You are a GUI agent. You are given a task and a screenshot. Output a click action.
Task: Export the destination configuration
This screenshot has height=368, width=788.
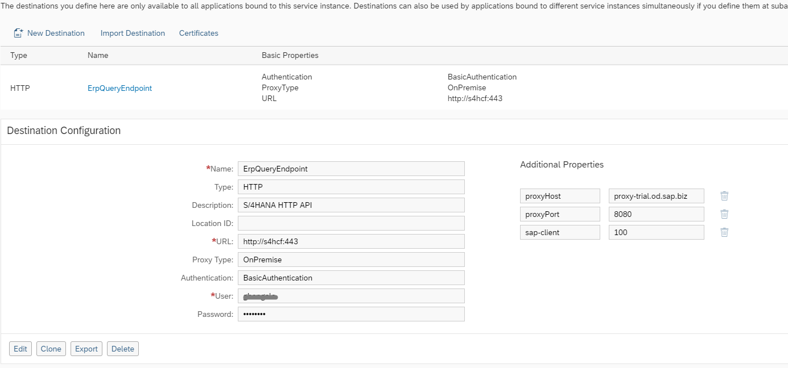[86, 349]
